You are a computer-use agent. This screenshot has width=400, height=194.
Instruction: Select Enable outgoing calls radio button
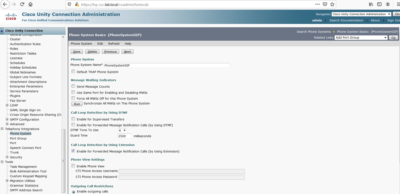pyautogui.click(x=73, y=192)
